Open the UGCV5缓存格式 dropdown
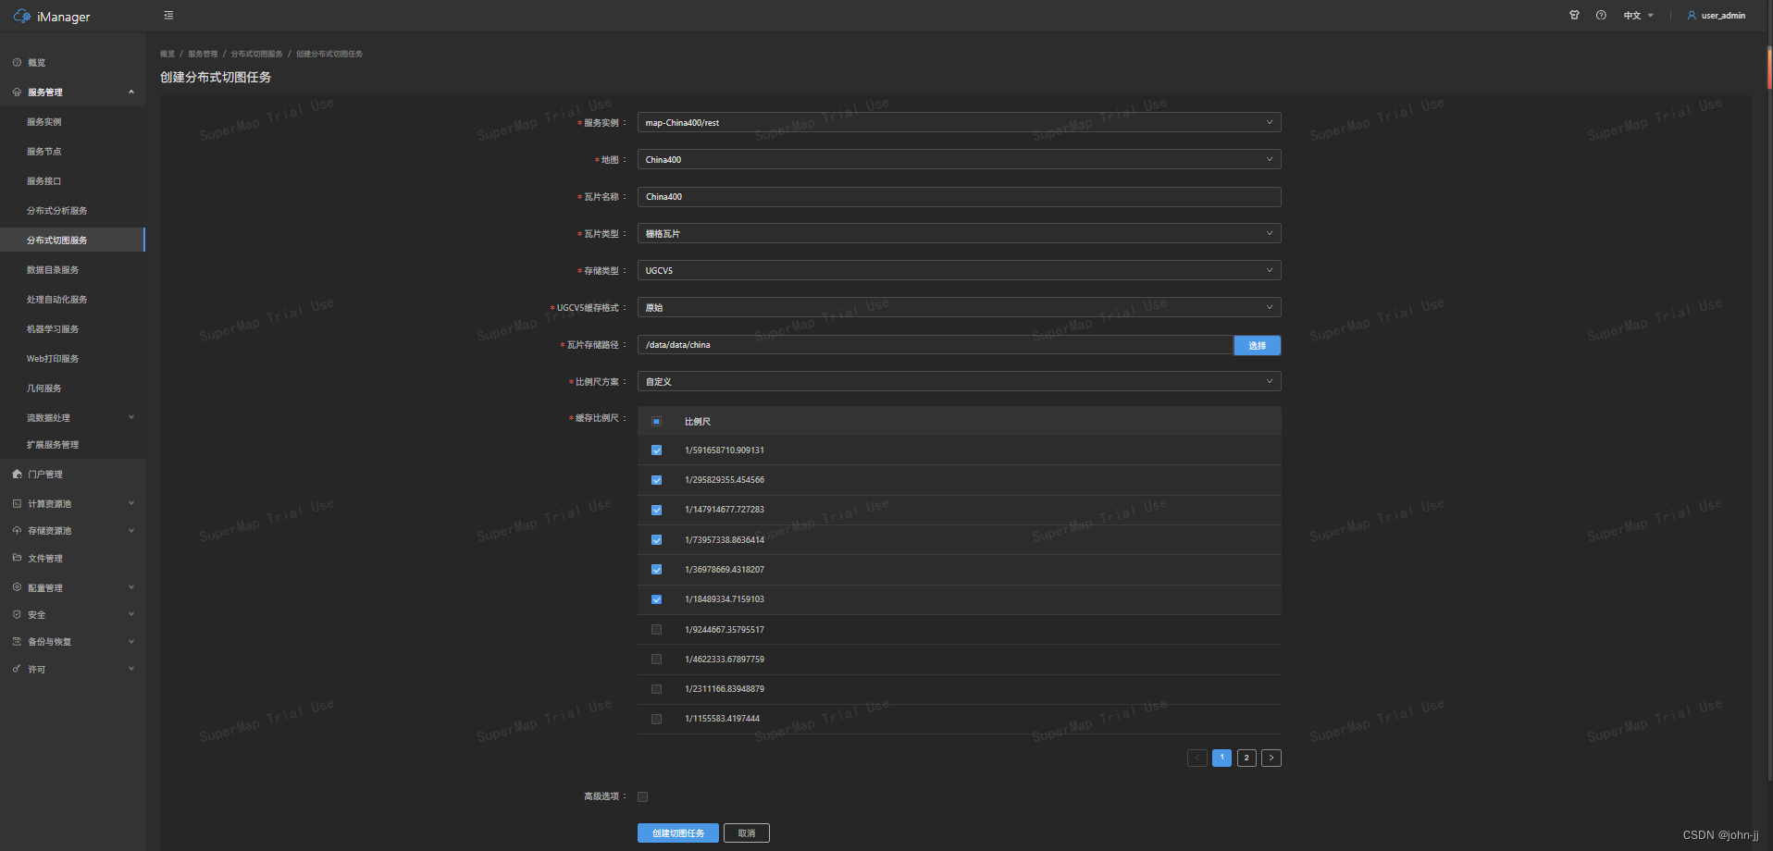Viewport: 1773px width, 851px height. pyautogui.click(x=959, y=307)
